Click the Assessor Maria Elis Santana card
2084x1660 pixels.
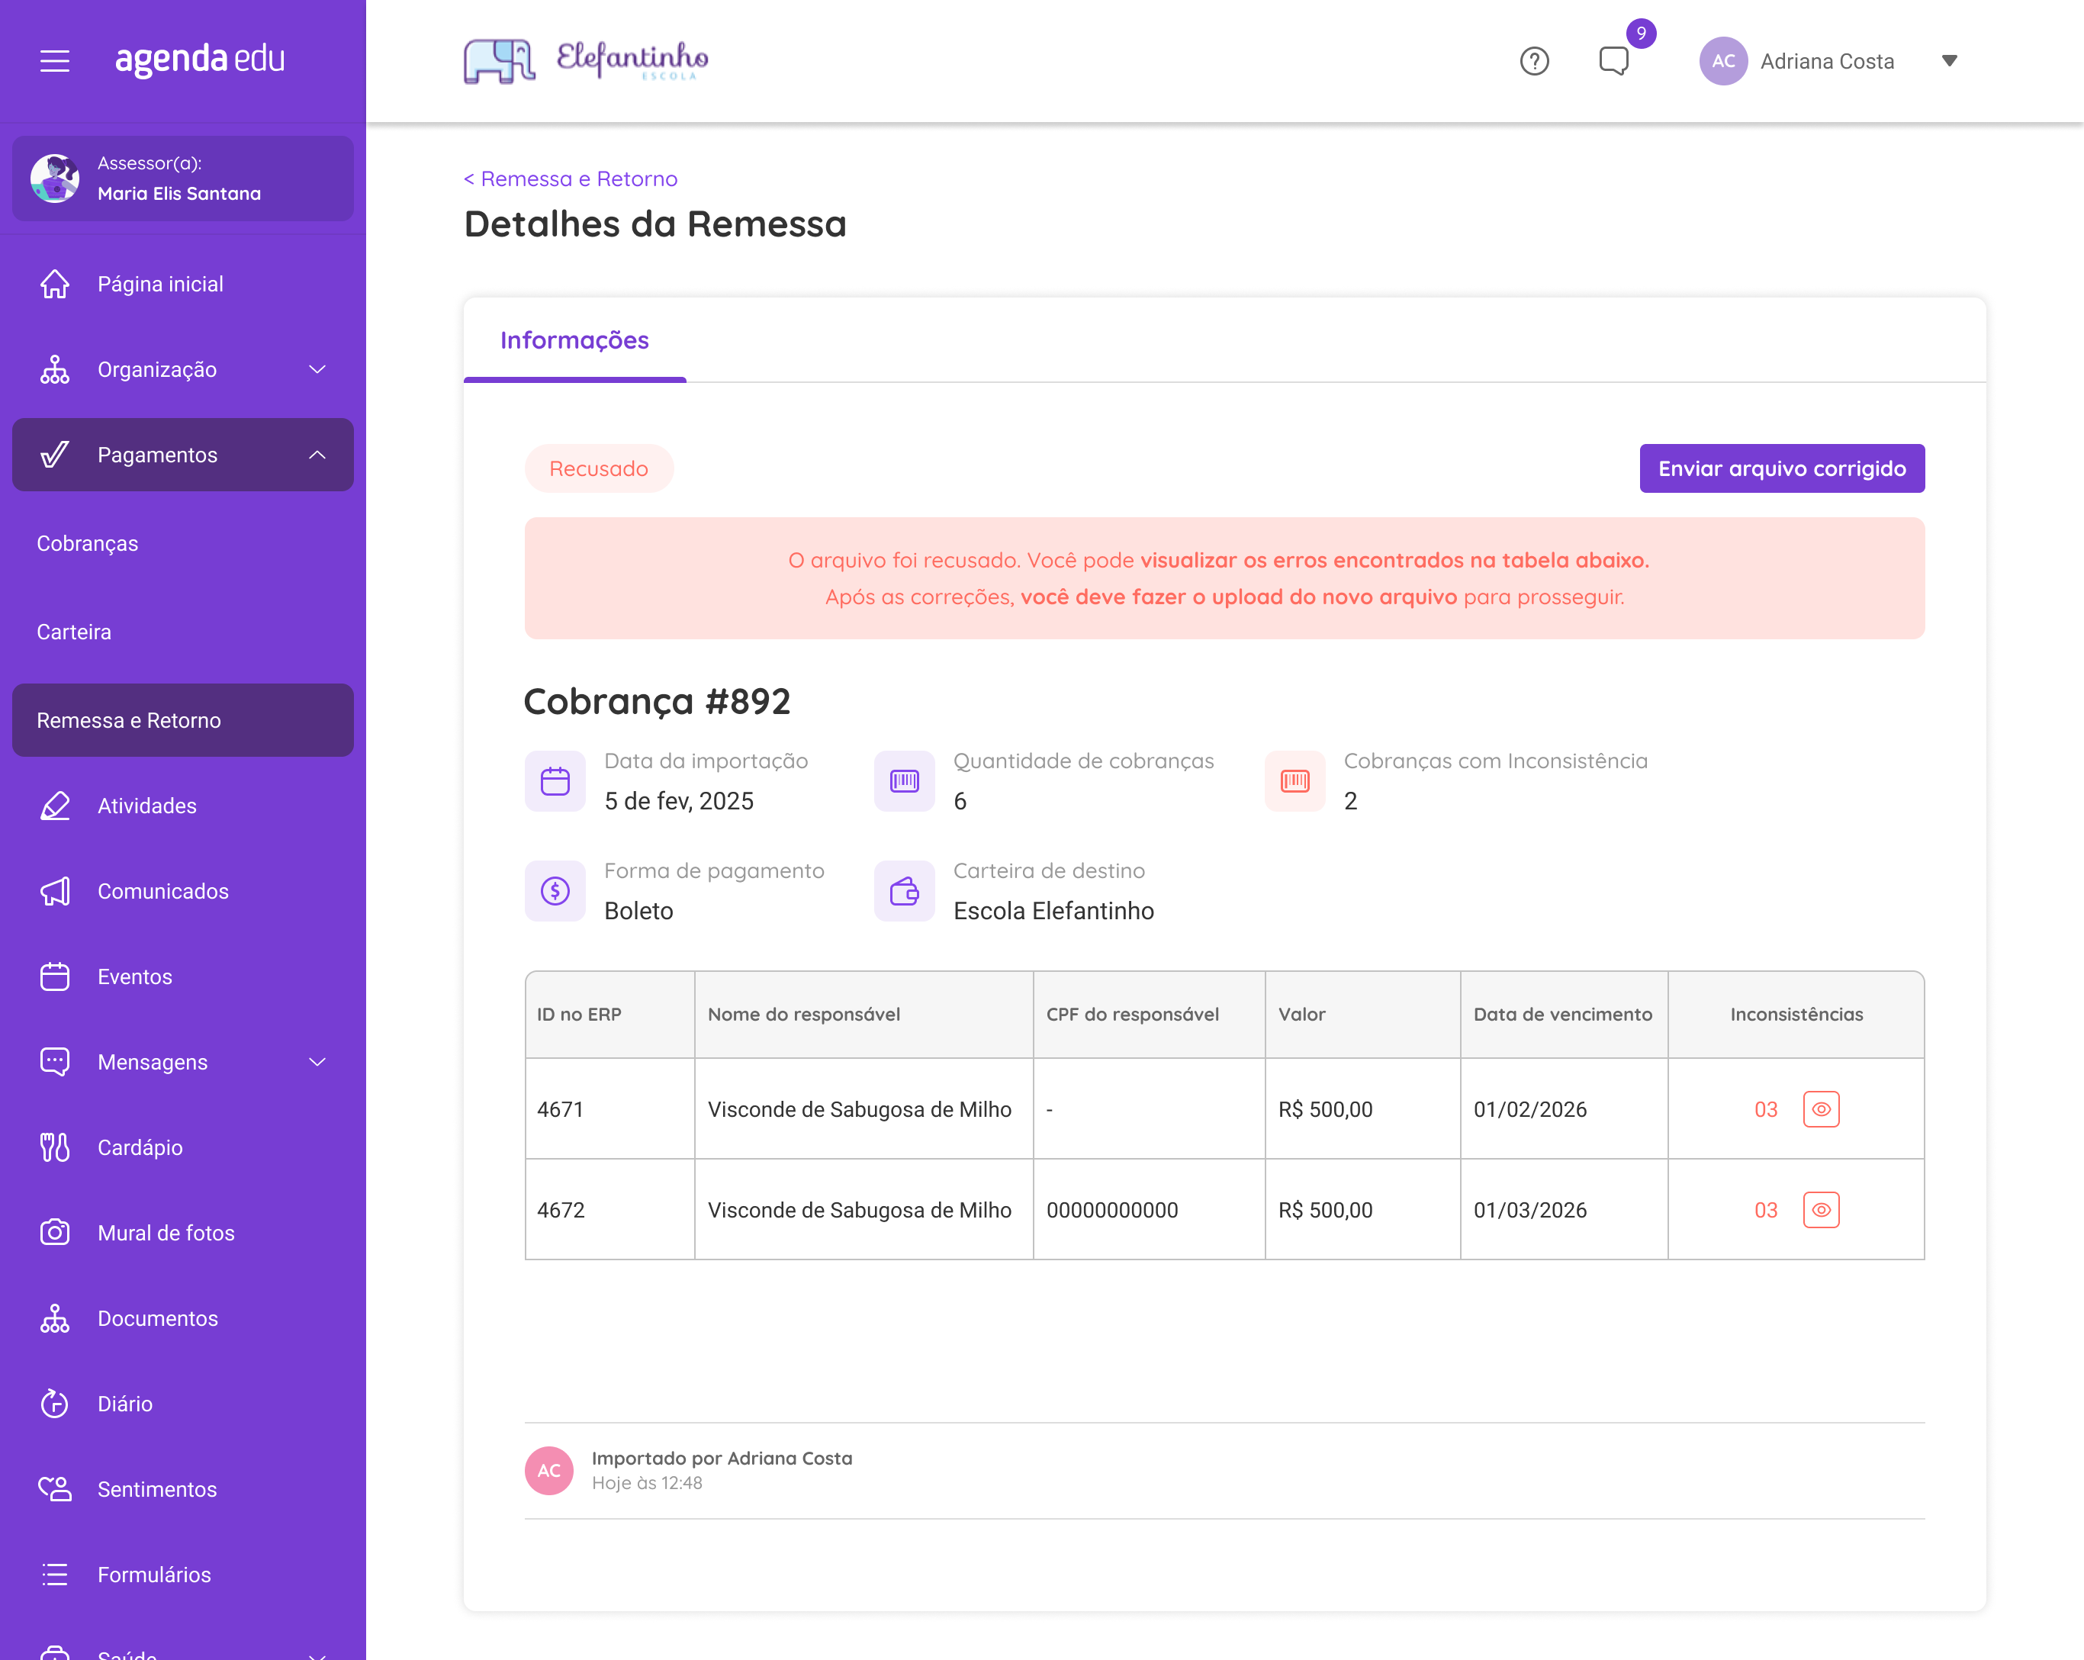(x=182, y=179)
